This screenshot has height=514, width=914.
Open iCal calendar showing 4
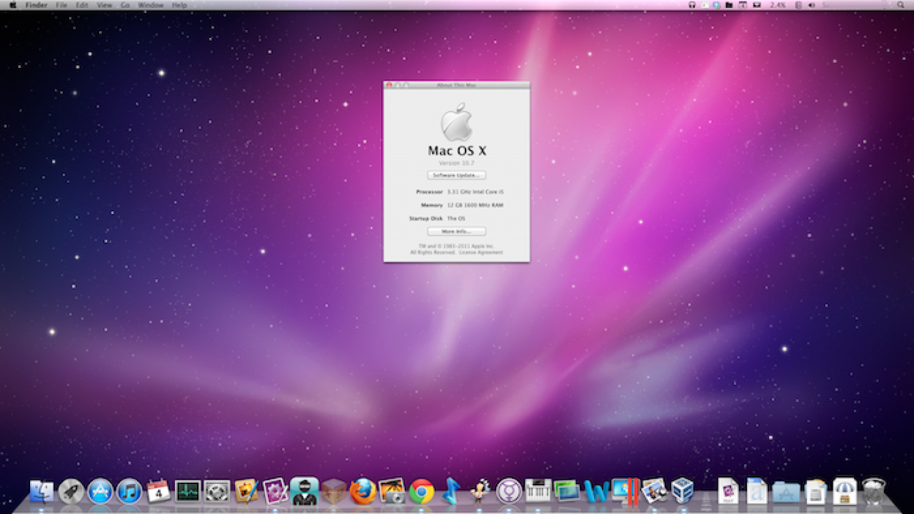pos(159,491)
